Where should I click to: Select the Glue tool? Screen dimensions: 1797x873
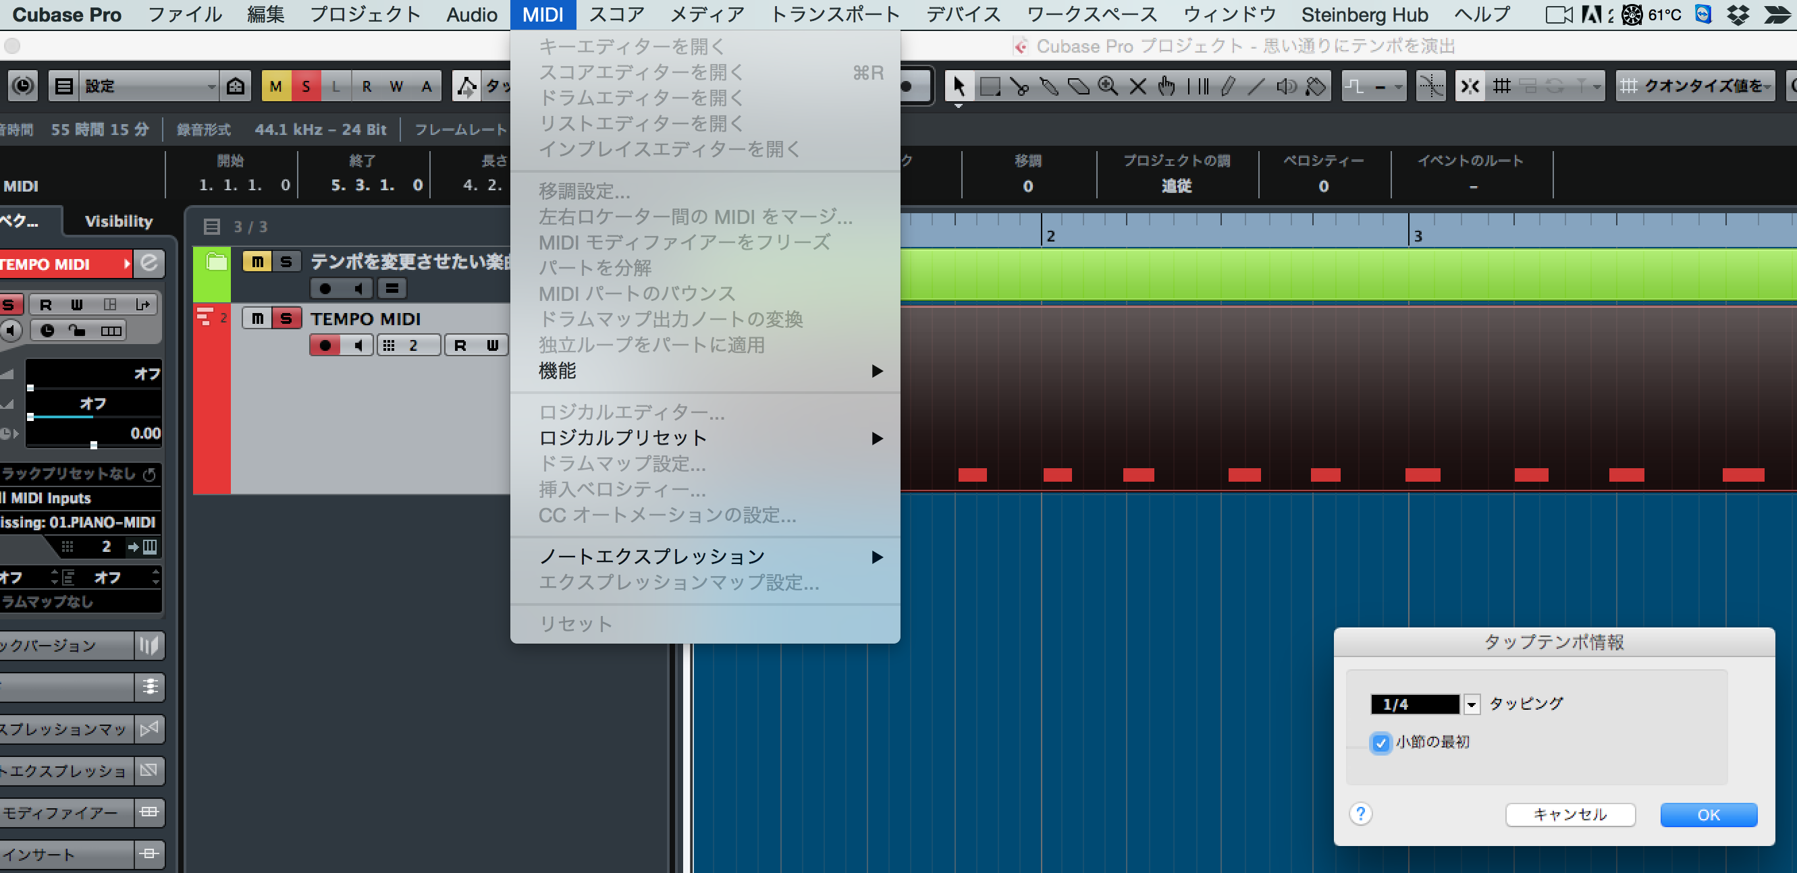coord(1048,86)
